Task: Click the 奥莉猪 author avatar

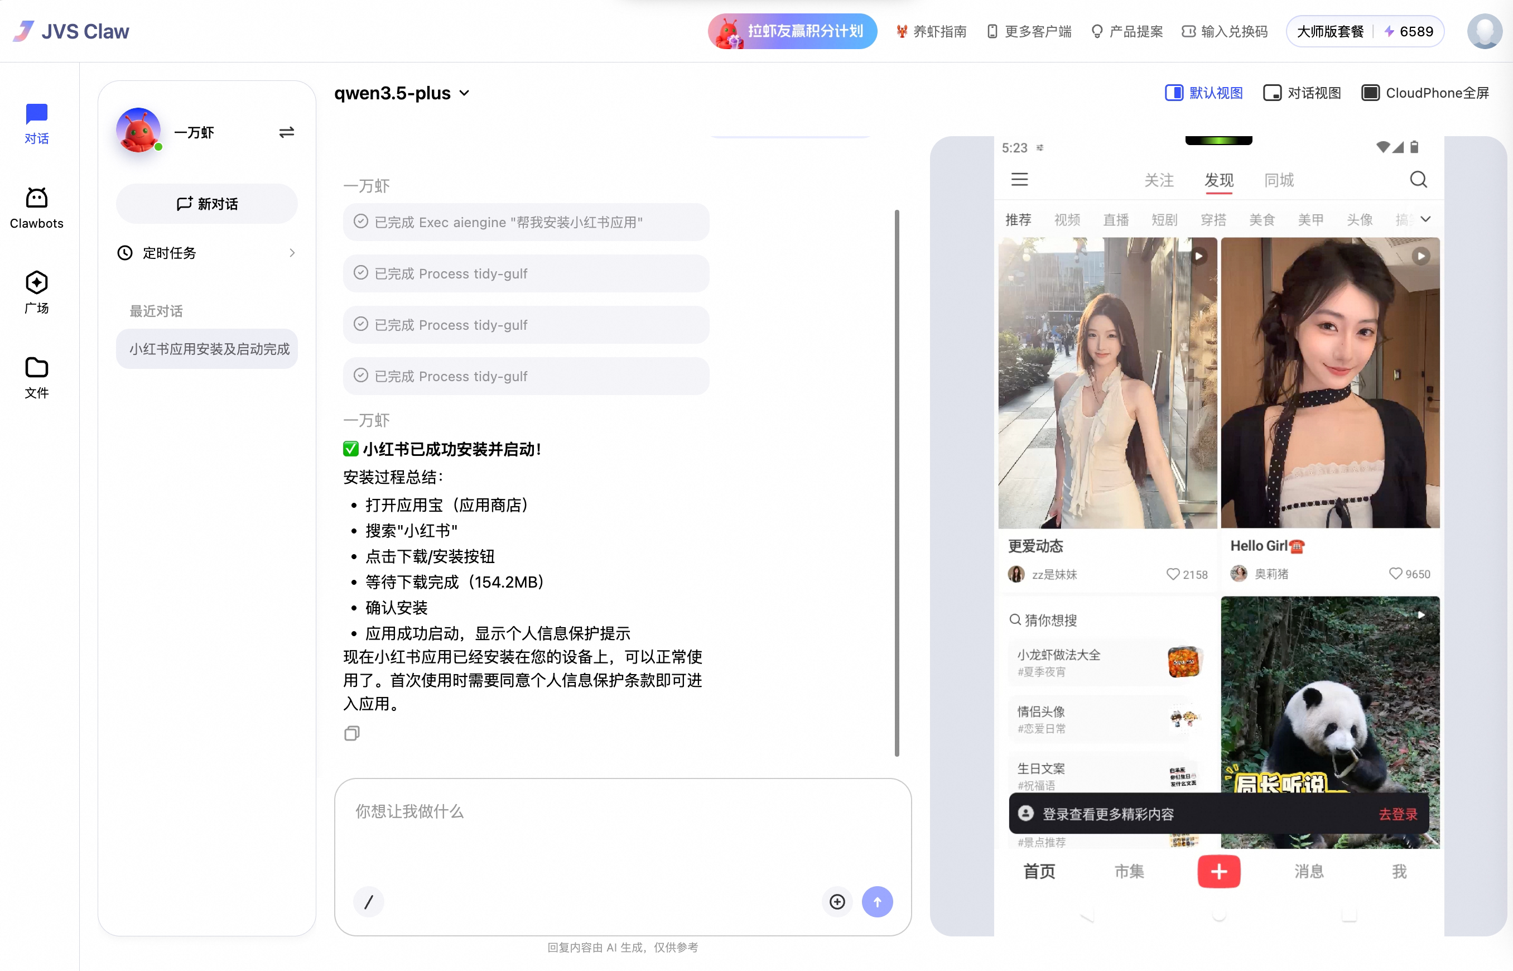Action: 1239,573
